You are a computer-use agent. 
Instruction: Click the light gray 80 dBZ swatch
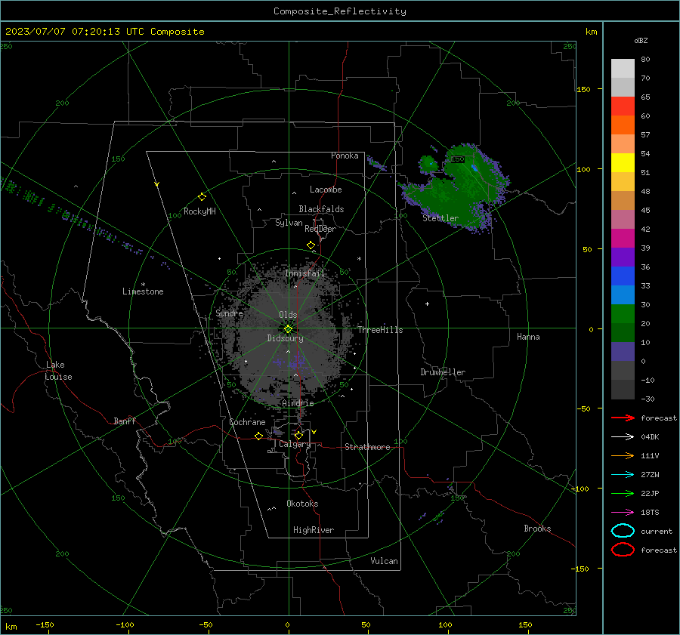tap(623, 68)
